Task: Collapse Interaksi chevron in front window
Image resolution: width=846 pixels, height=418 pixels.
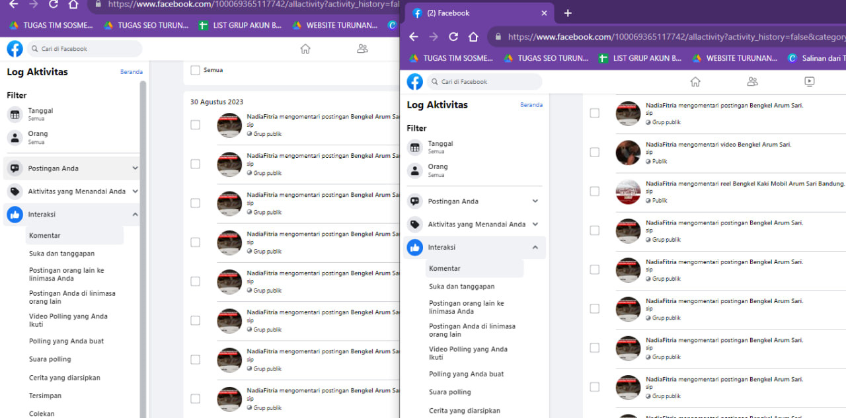Action: 535,248
